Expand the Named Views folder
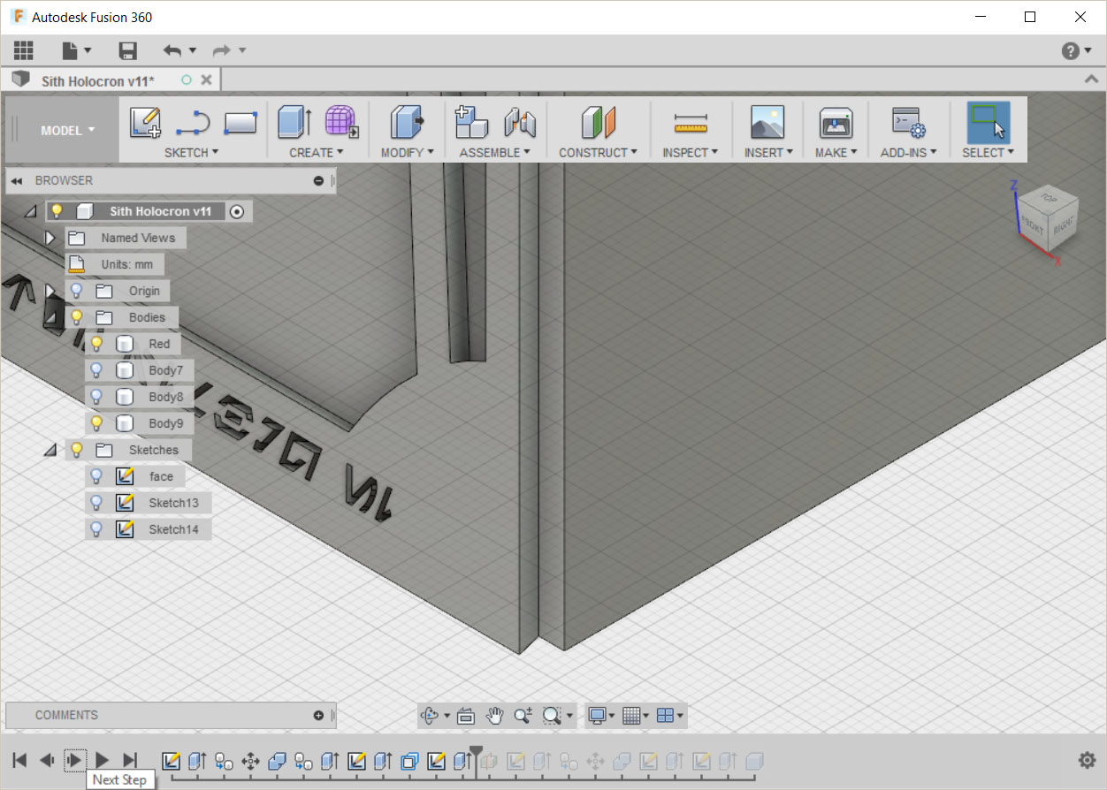1107x790 pixels. pyautogui.click(x=50, y=238)
